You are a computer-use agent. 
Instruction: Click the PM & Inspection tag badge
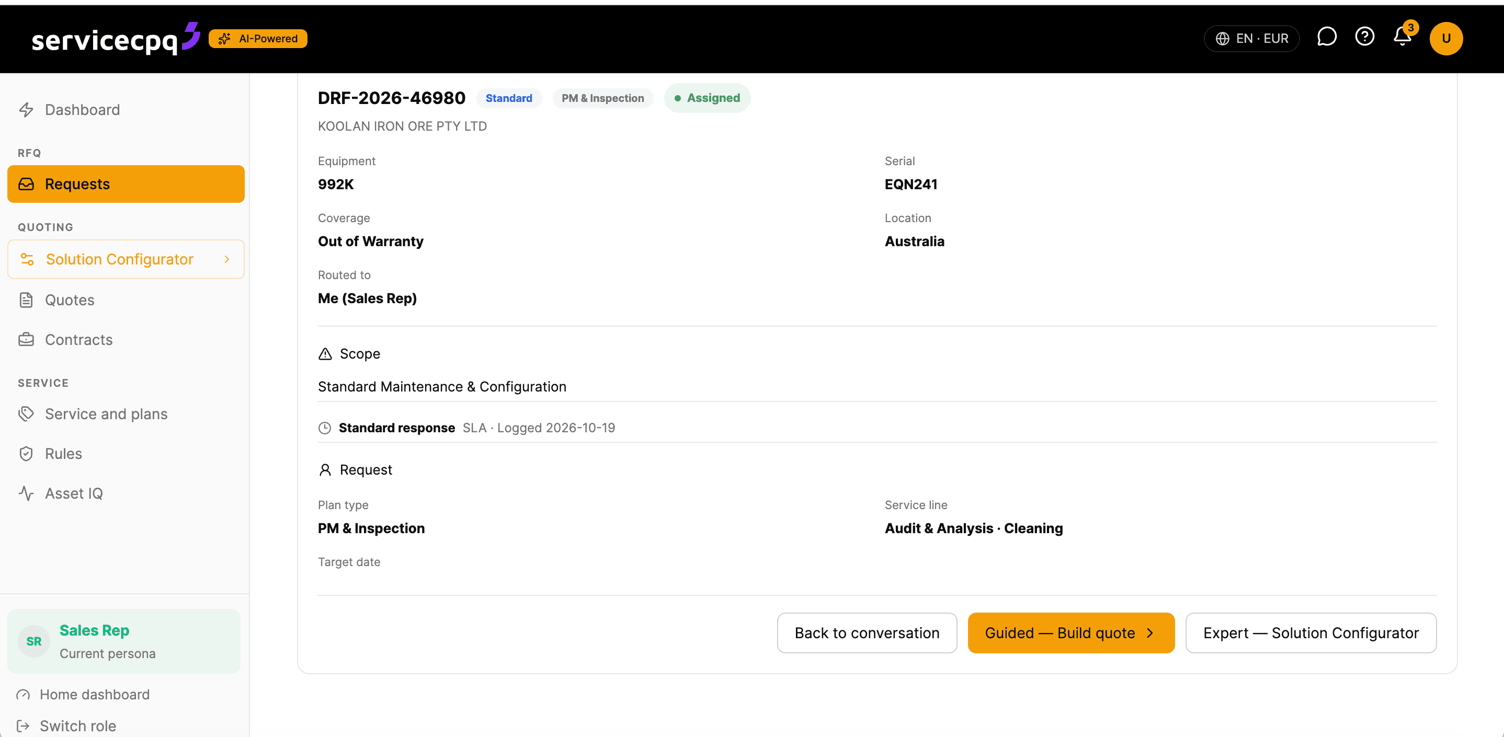coord(602,98)
